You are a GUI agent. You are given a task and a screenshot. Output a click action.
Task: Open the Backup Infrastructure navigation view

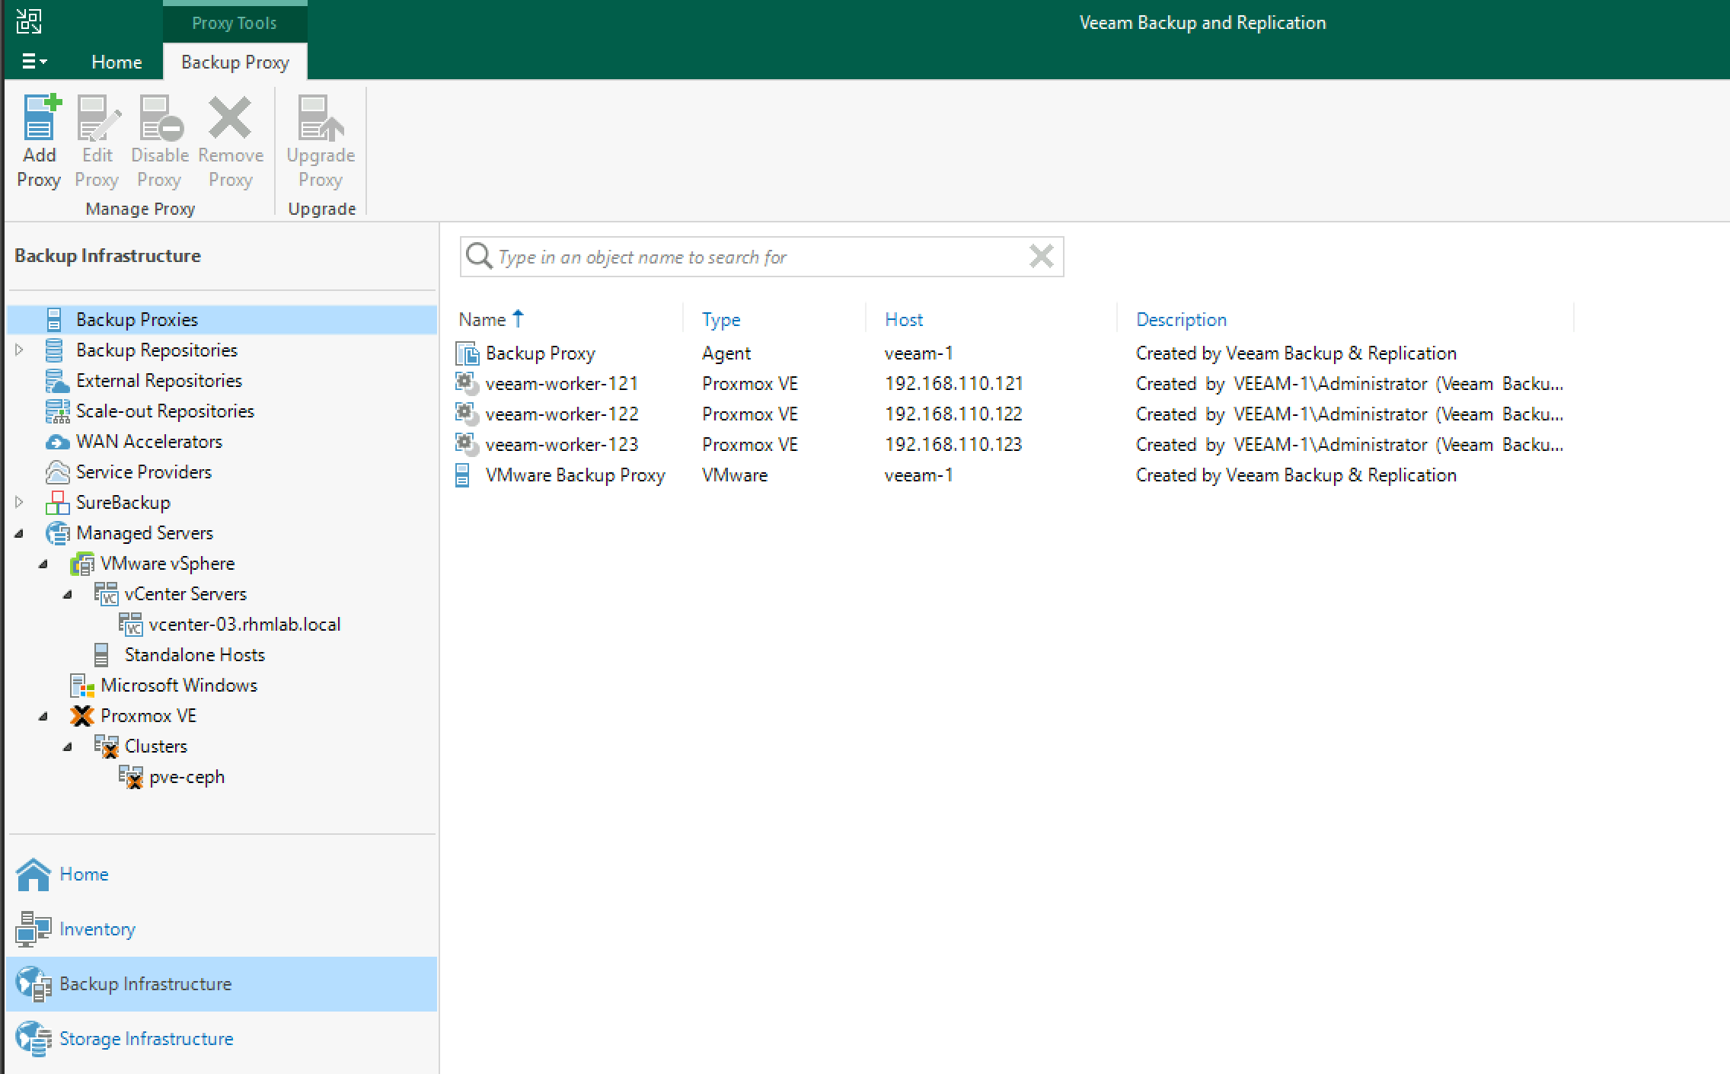click(x=222, y=984)
